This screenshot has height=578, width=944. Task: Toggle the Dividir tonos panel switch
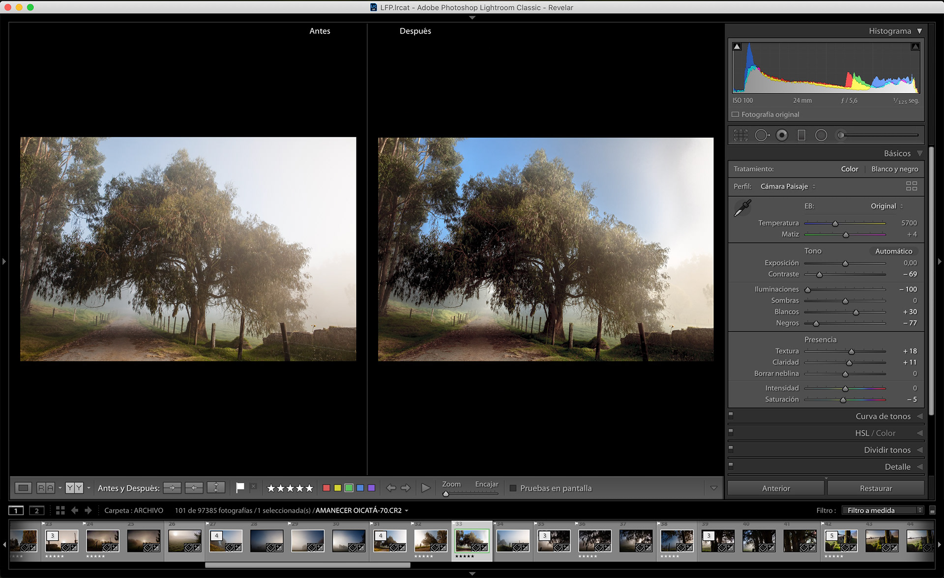coord(731,449)
